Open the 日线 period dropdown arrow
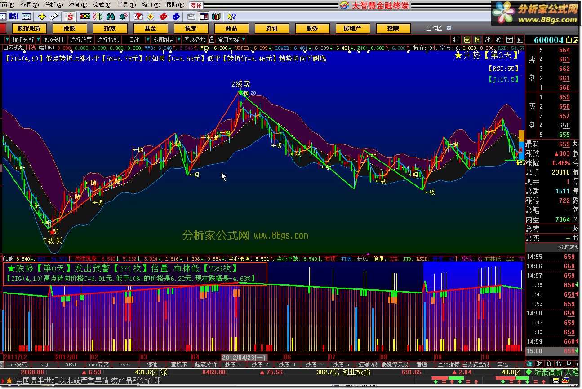This screenshot has height=389, width=582. point(148,40)
